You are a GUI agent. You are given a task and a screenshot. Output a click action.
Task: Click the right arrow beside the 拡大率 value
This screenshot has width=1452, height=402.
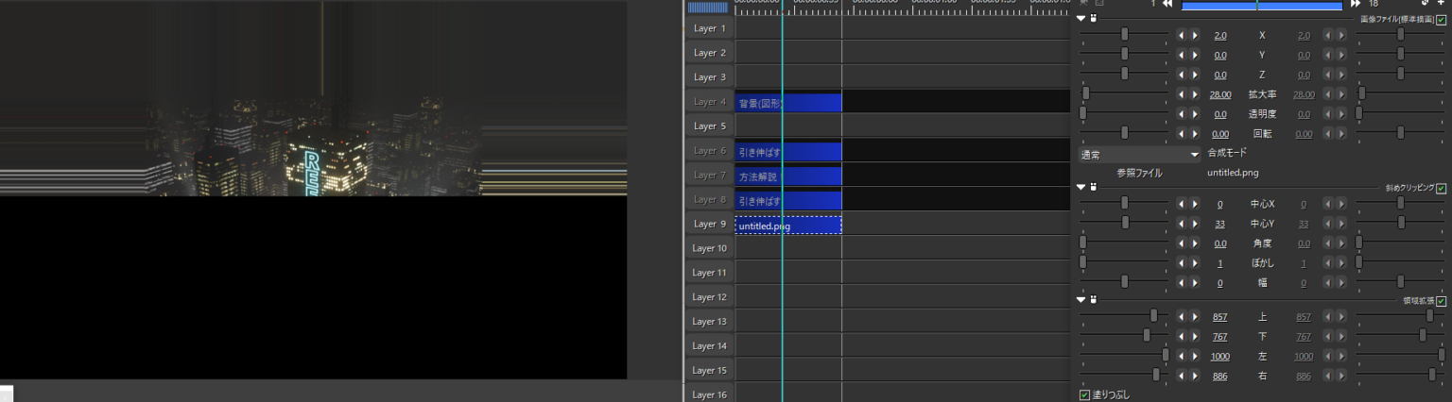[1195, 94]
